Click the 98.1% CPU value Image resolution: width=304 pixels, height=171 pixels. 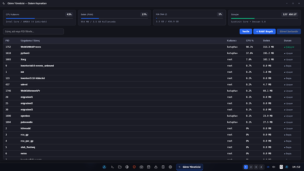[249, 47]
